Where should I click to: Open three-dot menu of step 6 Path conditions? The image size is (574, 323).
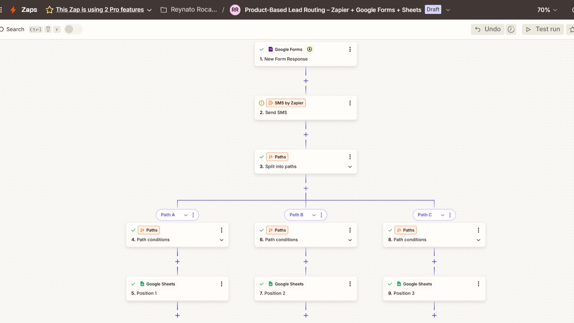point(350,230)
